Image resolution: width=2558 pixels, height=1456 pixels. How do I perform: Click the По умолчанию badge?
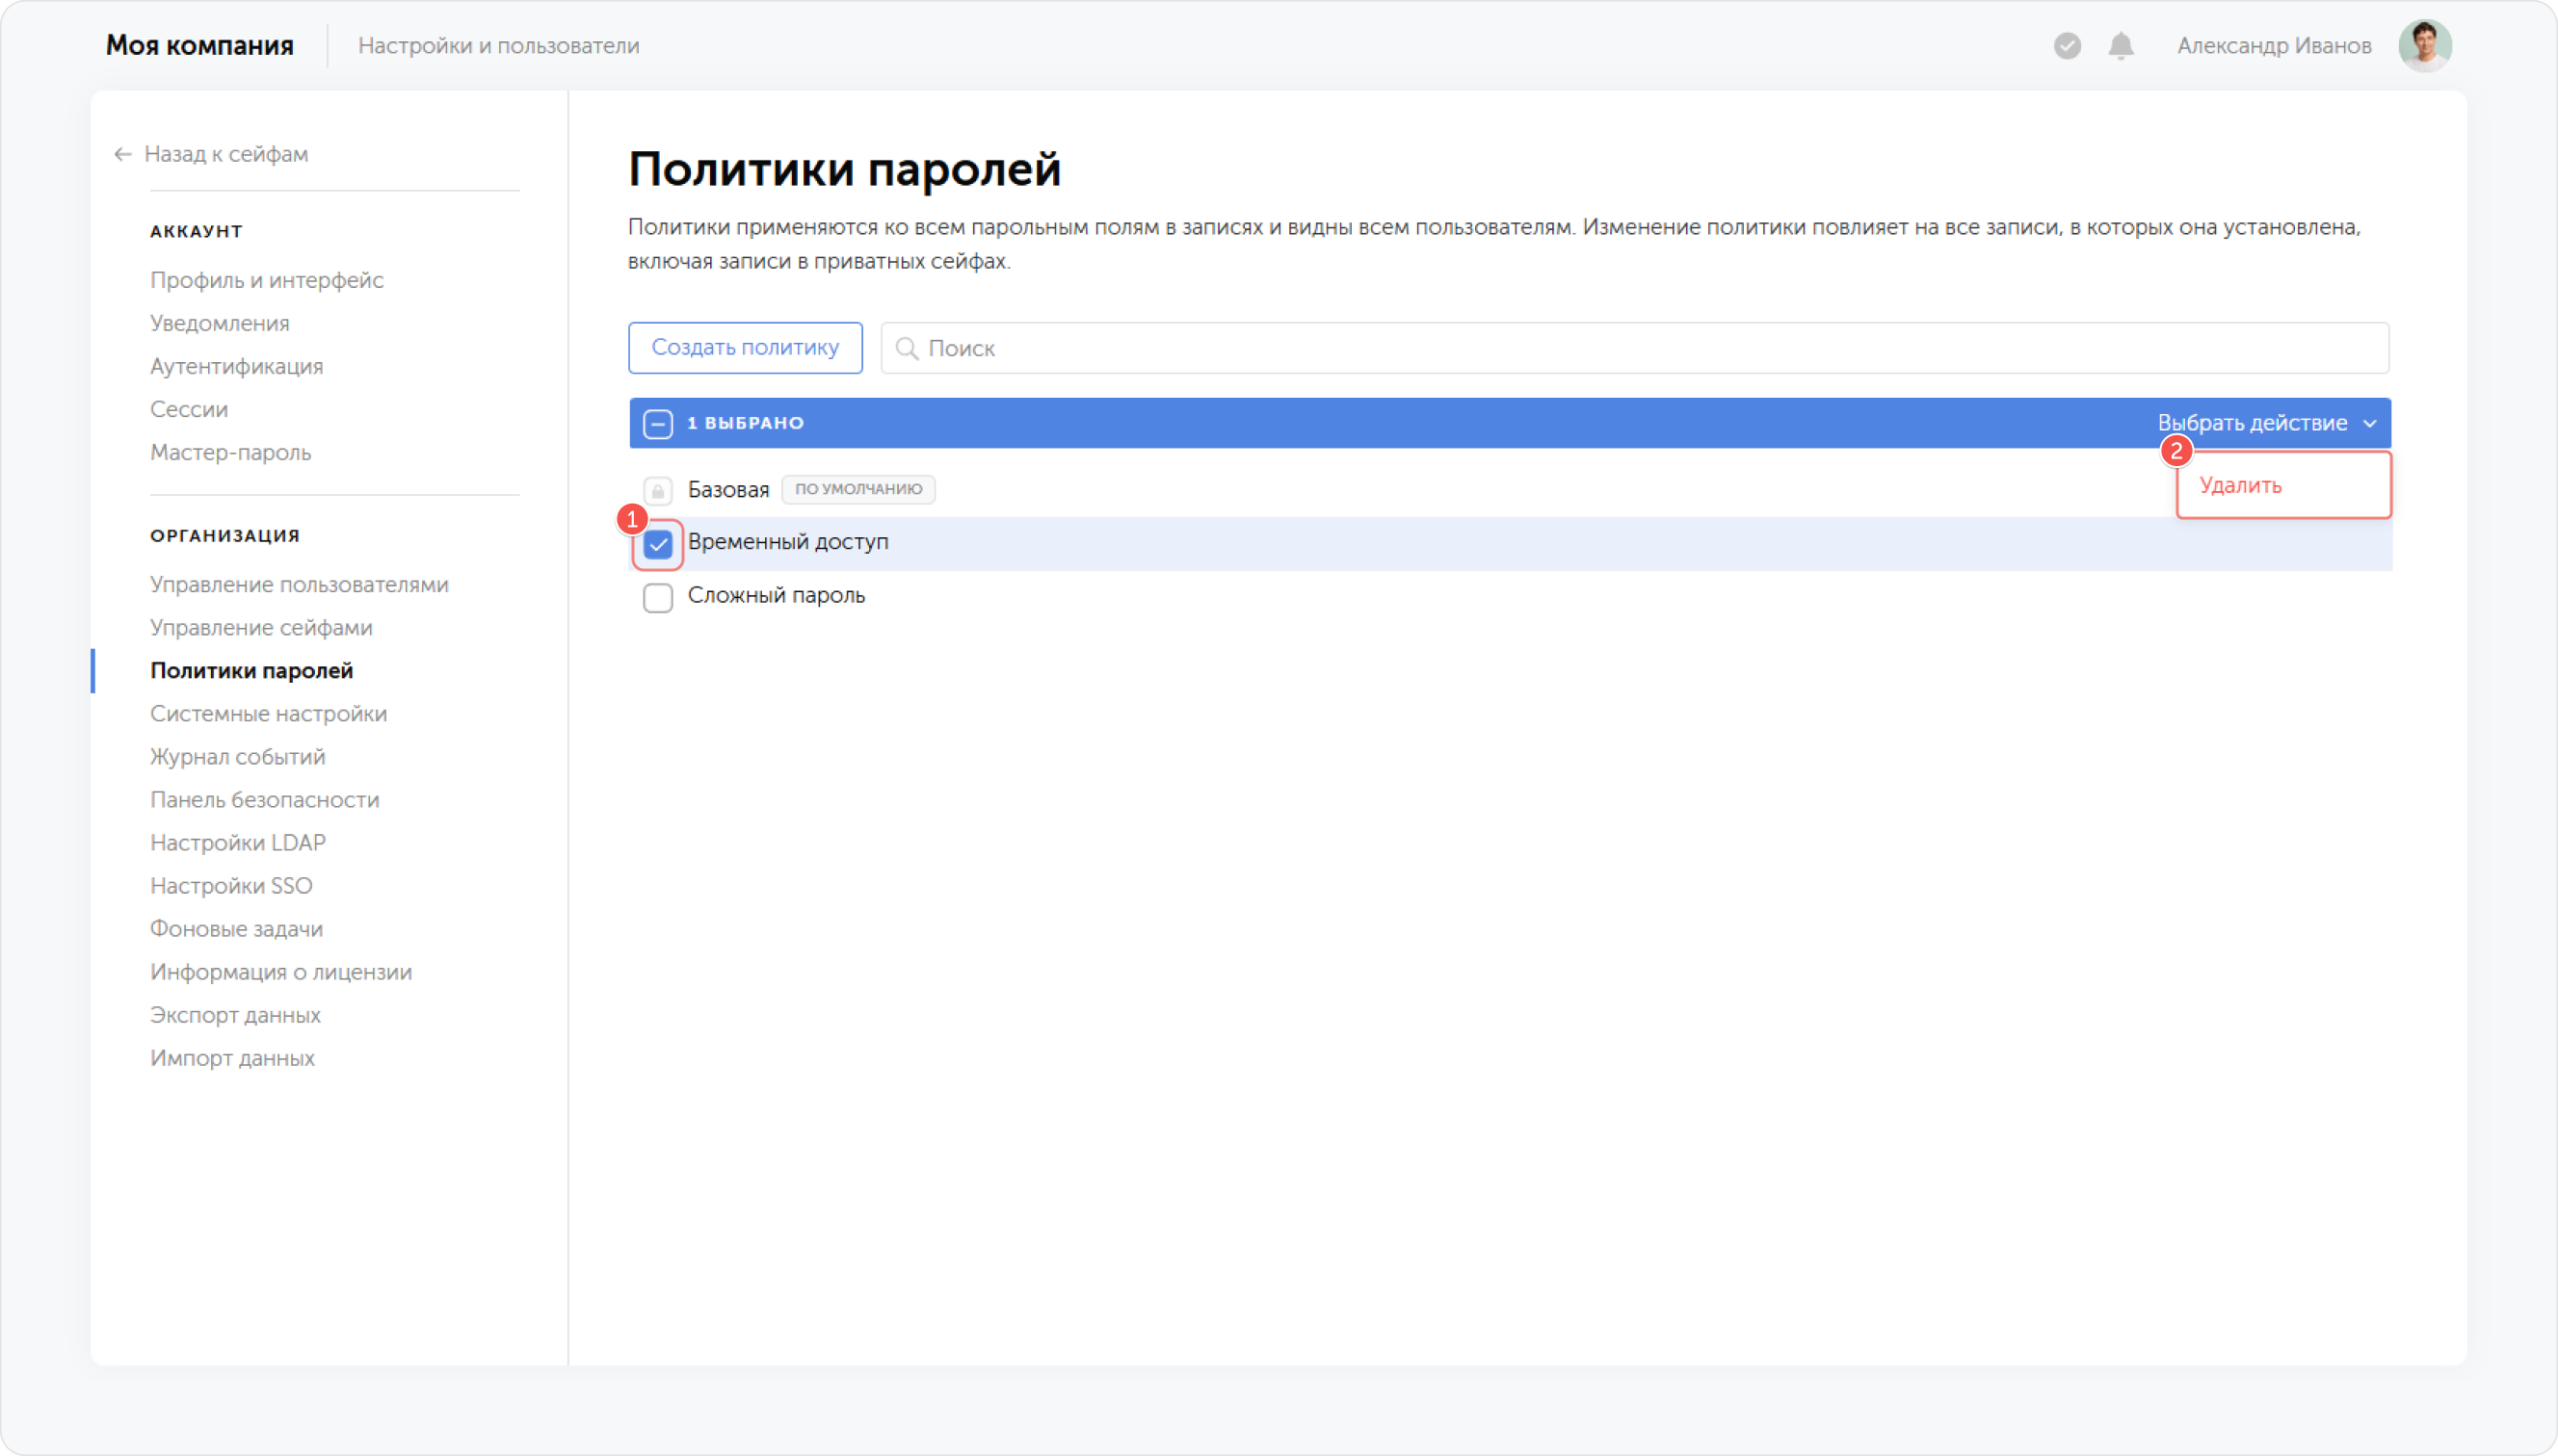858,489
